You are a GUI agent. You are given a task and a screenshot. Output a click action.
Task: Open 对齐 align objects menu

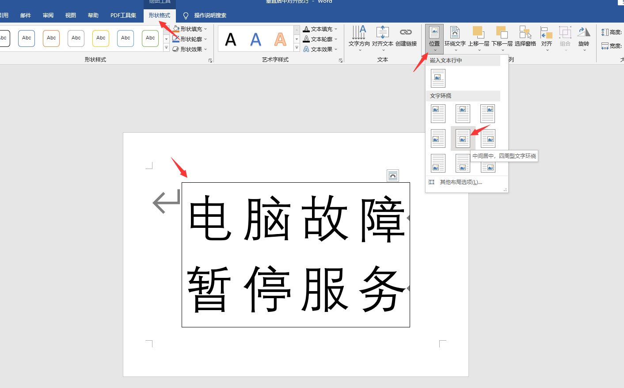point(547,38)
